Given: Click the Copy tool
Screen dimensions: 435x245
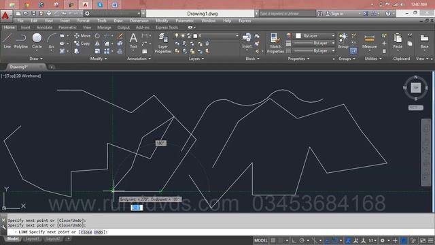Looking at the screenshot, I should click(82, 44).
